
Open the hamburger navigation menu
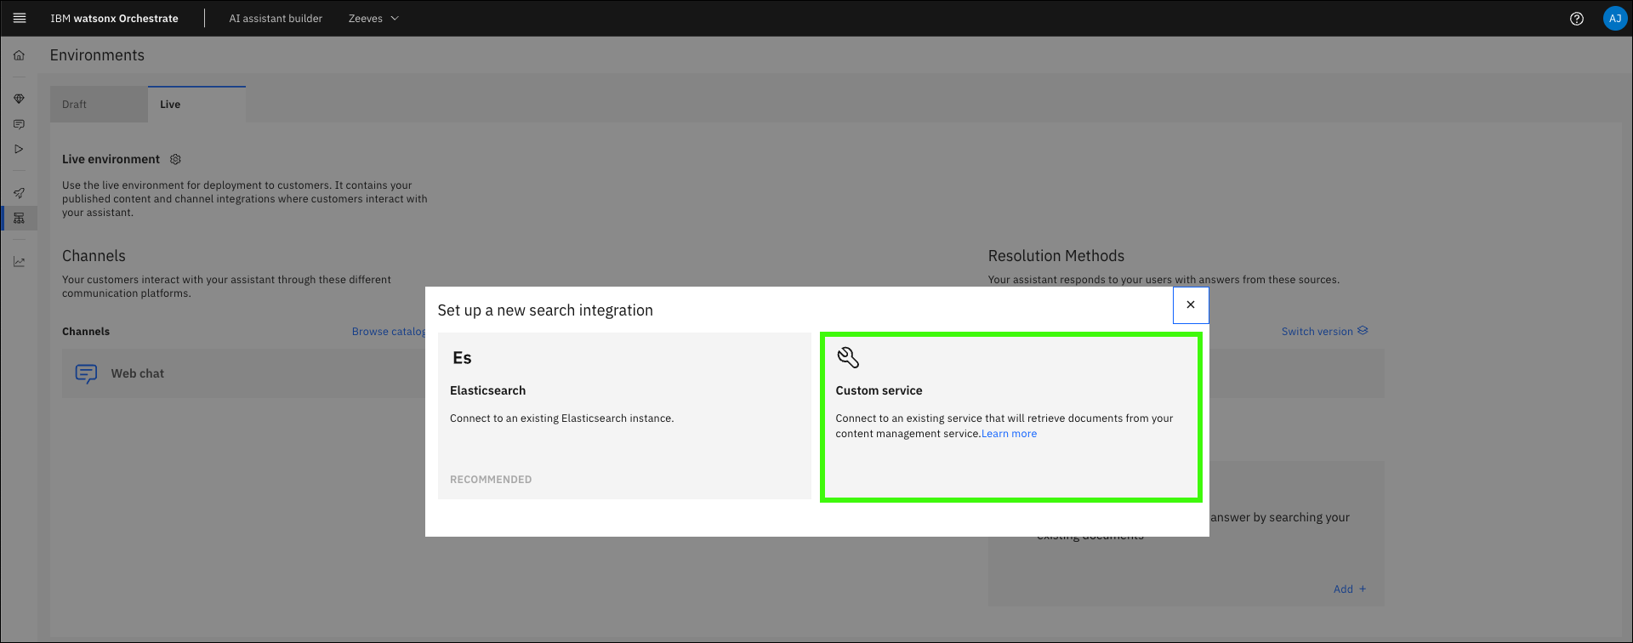click(20, 18)
